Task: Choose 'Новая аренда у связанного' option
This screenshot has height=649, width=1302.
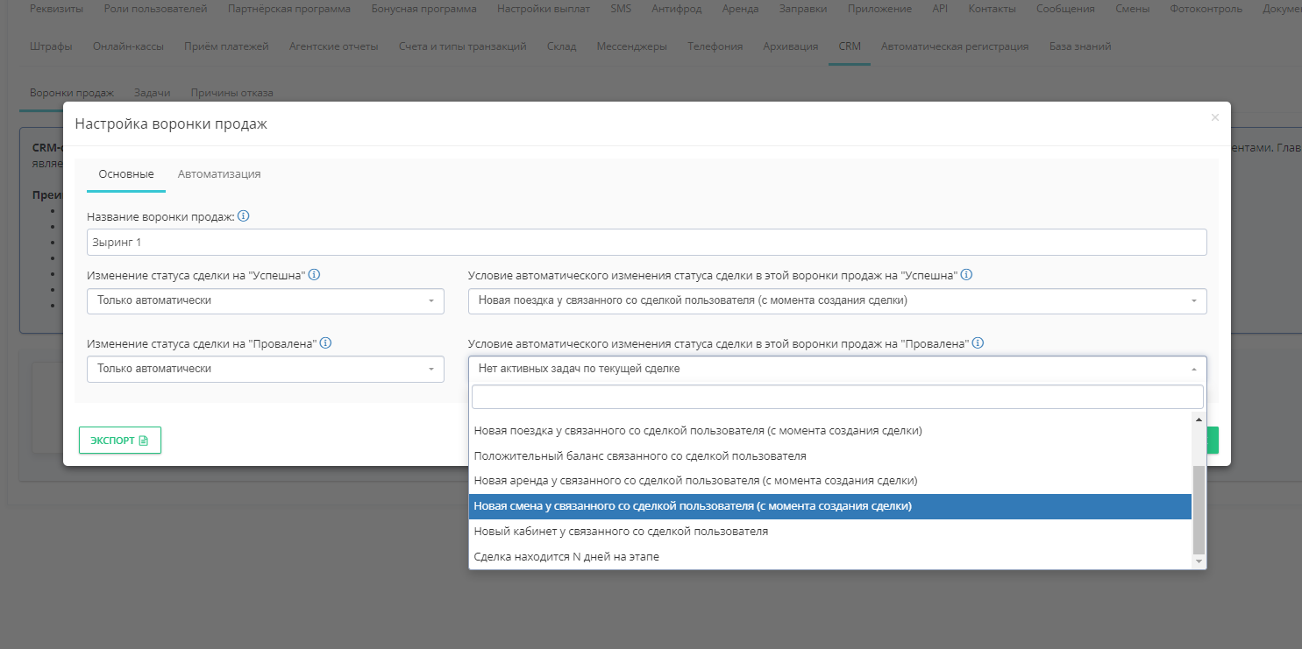Action: point(830,481)
